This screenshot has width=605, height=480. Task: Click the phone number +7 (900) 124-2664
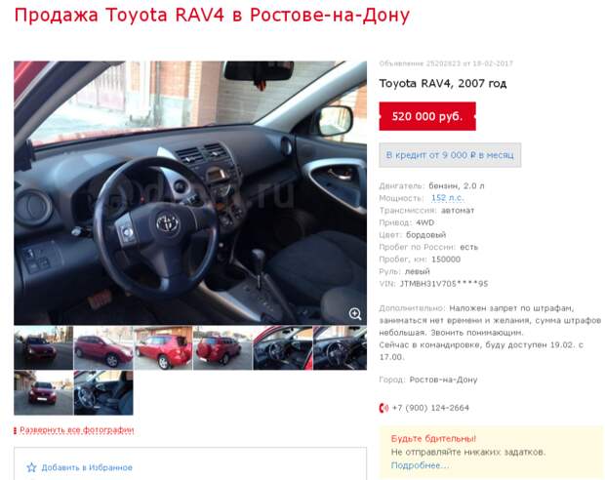(x=430, y=408)
